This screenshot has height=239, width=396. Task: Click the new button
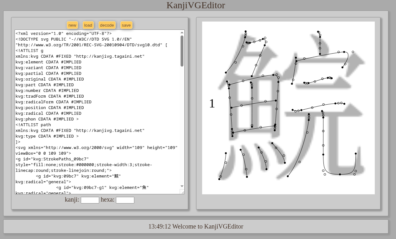click(x=72, y=25)
